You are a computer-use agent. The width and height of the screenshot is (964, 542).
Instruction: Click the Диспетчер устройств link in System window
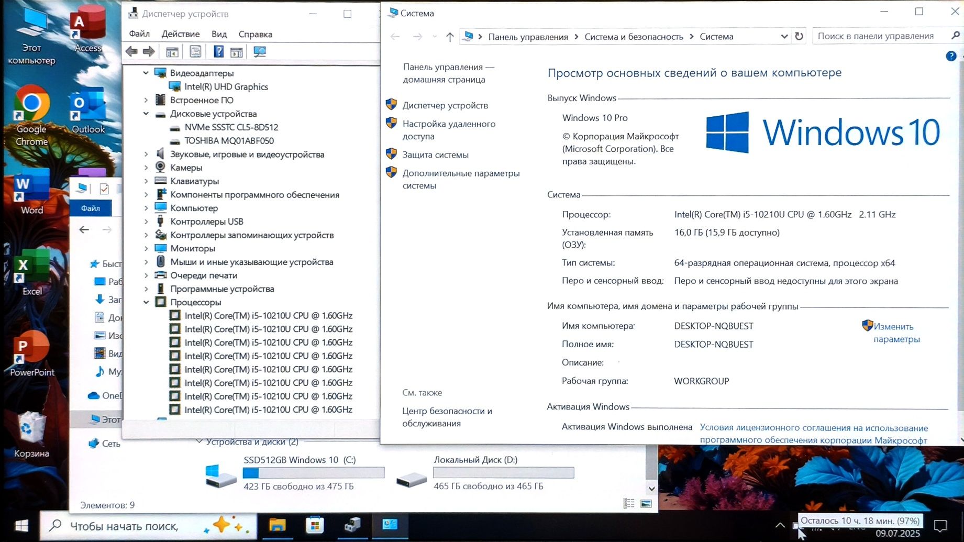[x=445, y=105]
